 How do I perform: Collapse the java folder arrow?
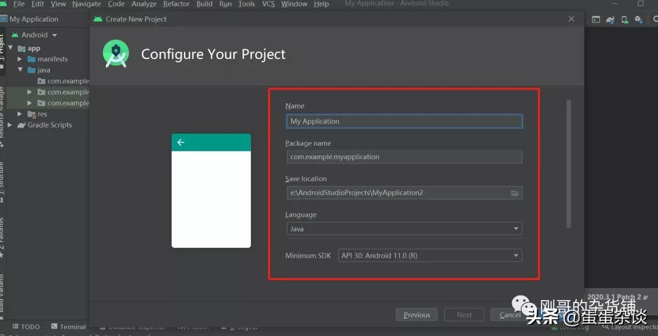tap(19, 70)
